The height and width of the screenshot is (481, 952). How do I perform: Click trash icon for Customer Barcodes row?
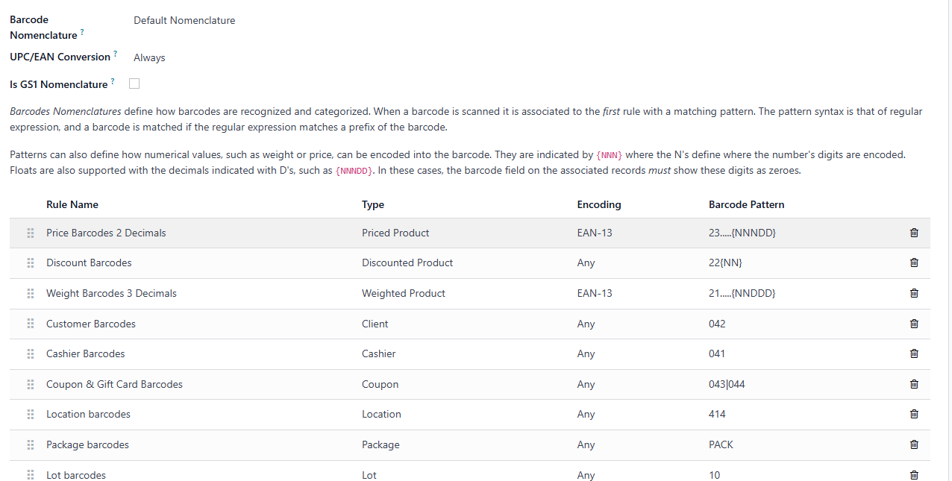tap(914, 324)
